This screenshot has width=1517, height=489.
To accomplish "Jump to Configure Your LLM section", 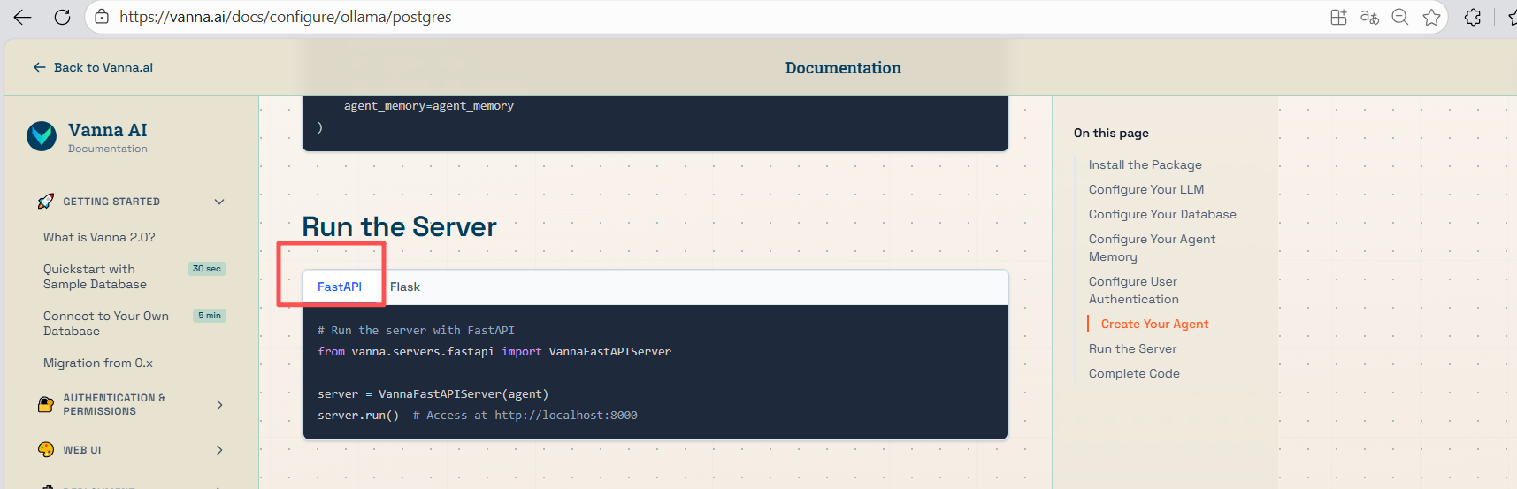I will coord(1146,189).
